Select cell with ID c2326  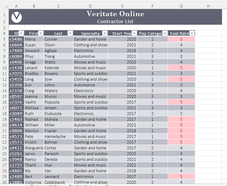[16, 102]
